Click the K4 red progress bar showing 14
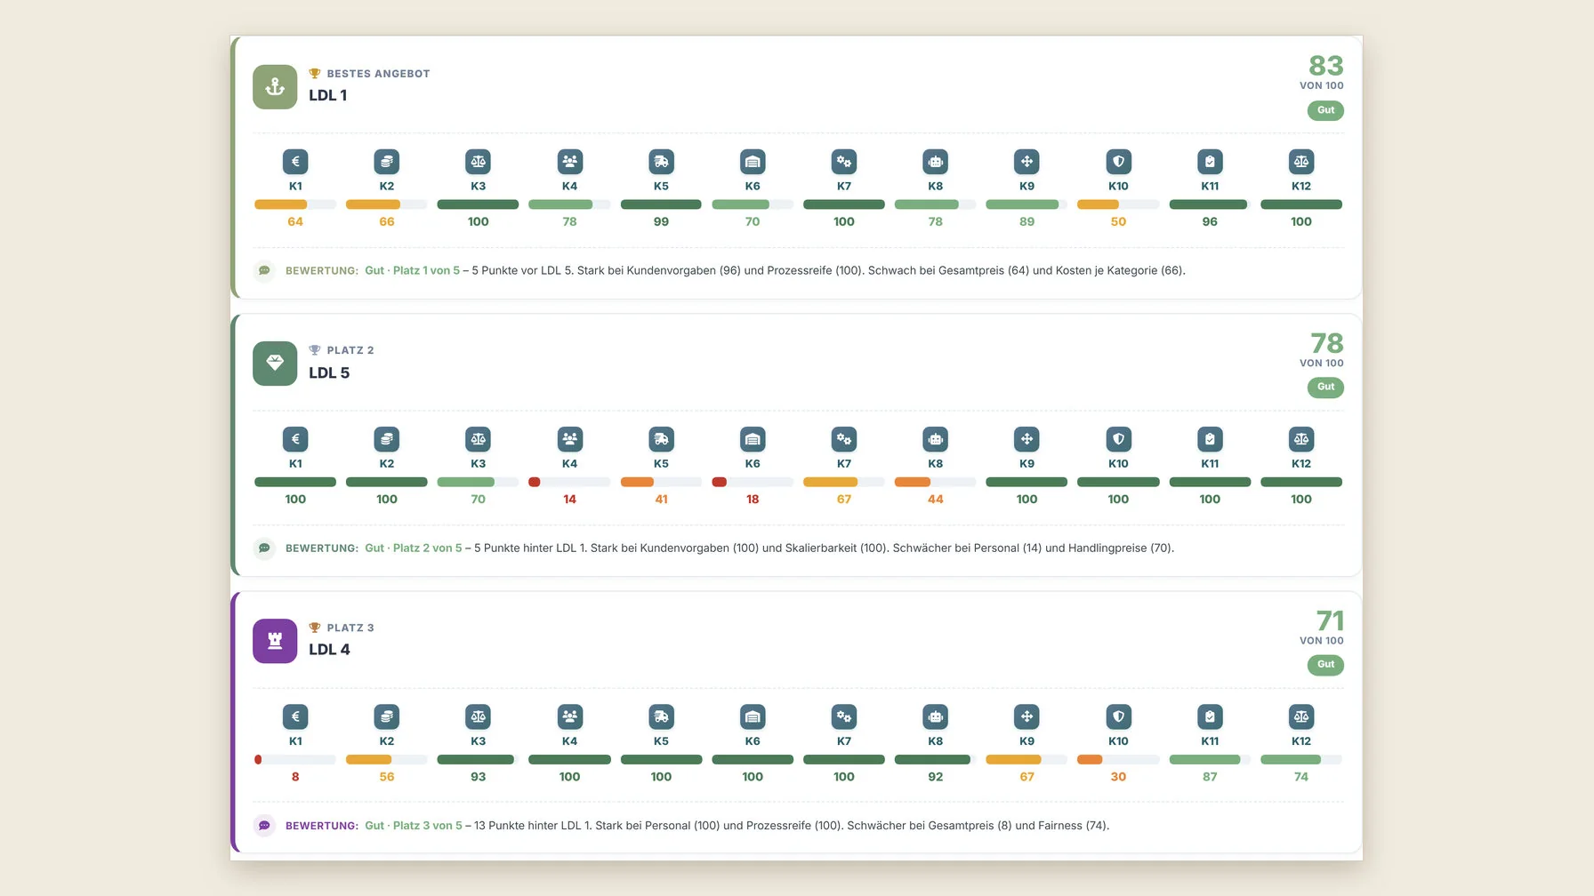The width and height of the screenshot is (1594, 896). (570, 482)
